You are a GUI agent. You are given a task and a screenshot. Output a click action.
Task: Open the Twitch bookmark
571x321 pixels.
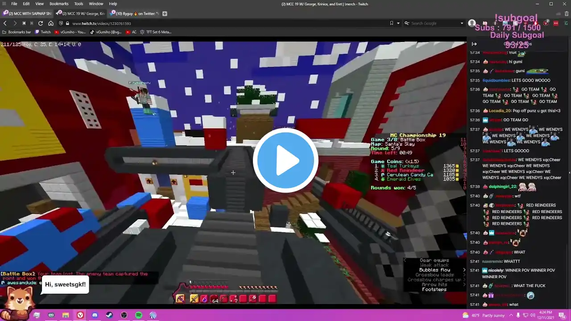[x=43, y=32]
